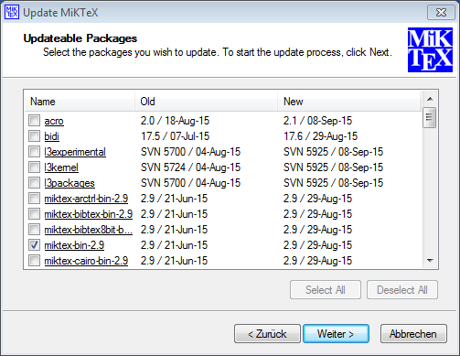
Task: Click the New column header
Action: pyautogui.click(x=349, y=102)
